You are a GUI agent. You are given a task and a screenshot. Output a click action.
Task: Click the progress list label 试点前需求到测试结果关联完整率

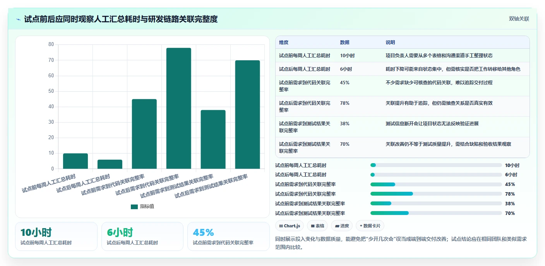(310, 204)
